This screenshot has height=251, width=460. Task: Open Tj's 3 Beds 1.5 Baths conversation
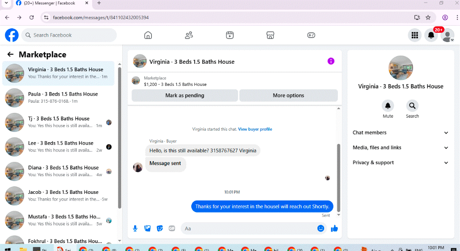click(x=58, y=122)
